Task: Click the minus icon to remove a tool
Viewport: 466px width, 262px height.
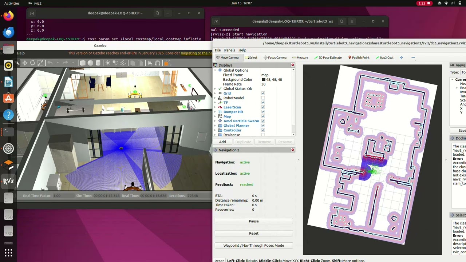Action: click(413, 57)
